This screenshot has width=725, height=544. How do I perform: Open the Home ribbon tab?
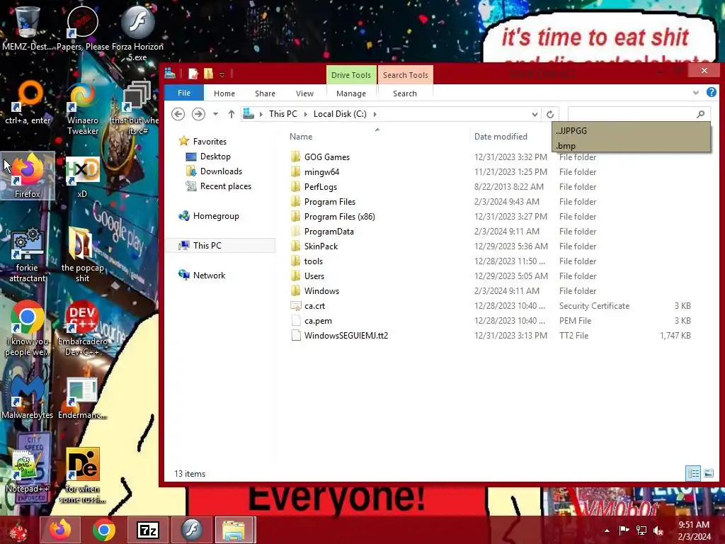tap(224, 93)
